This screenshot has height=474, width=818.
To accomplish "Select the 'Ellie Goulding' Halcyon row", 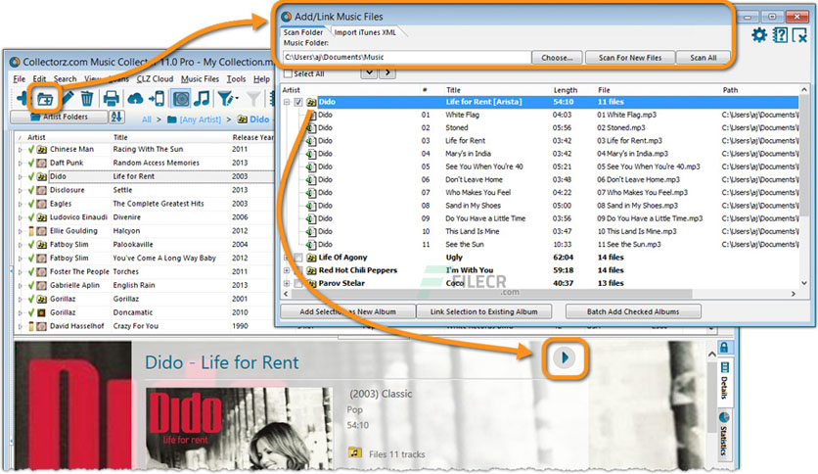I will [x=145, y=231].
